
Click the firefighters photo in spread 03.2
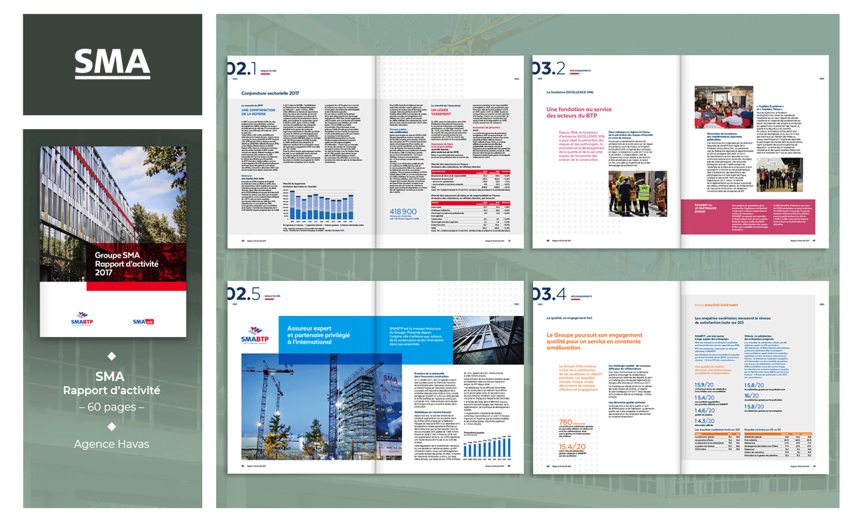639,193
